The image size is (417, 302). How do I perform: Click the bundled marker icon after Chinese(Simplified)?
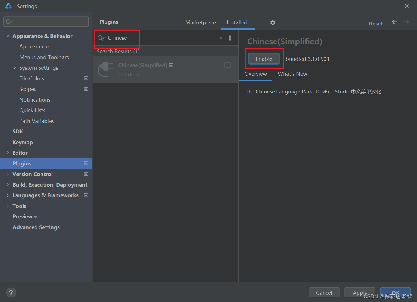point(171,65)
